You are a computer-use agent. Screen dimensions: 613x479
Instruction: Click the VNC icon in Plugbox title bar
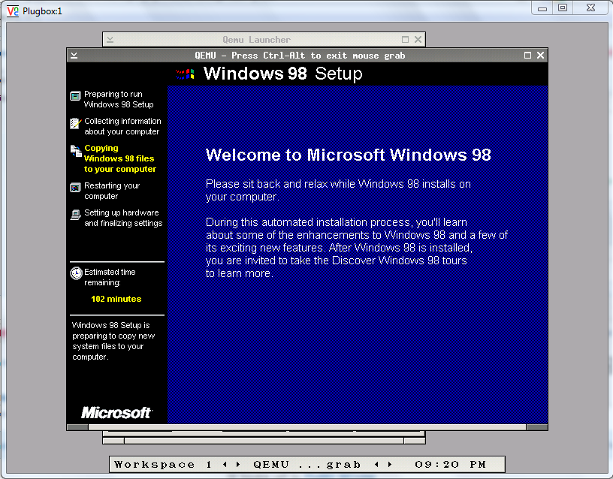(x=13, y=11)
